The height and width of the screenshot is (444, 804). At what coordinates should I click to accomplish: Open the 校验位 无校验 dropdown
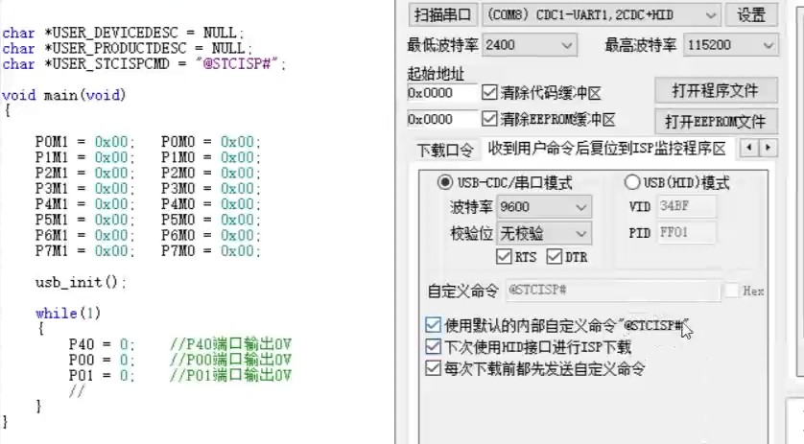[x=545, y=233]
